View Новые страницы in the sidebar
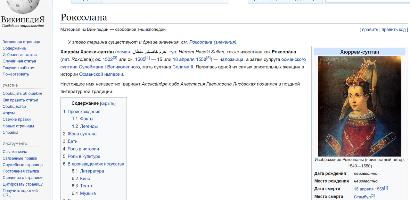The image size is (410, 200). coord(18,126)
